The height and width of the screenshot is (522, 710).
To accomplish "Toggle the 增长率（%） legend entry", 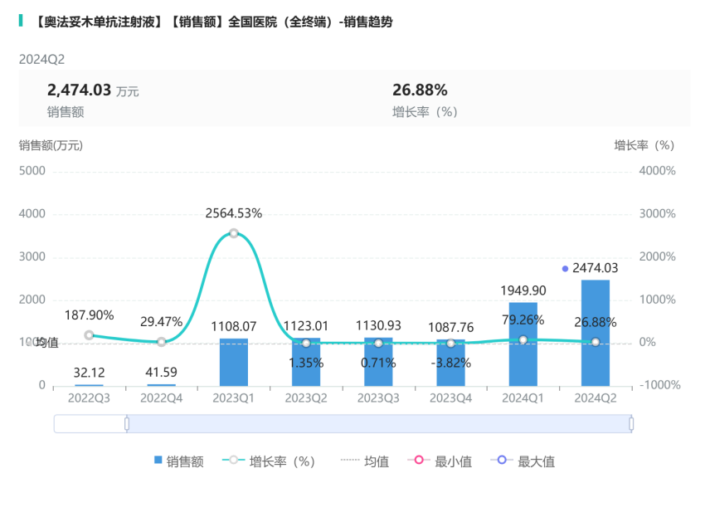I will (269, 461).
